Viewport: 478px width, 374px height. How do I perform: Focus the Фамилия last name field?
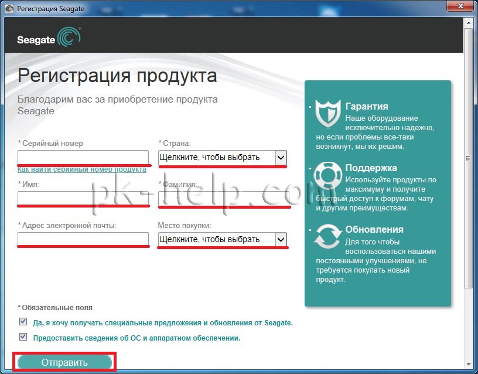pyautogui.click(x=224, y=198)
